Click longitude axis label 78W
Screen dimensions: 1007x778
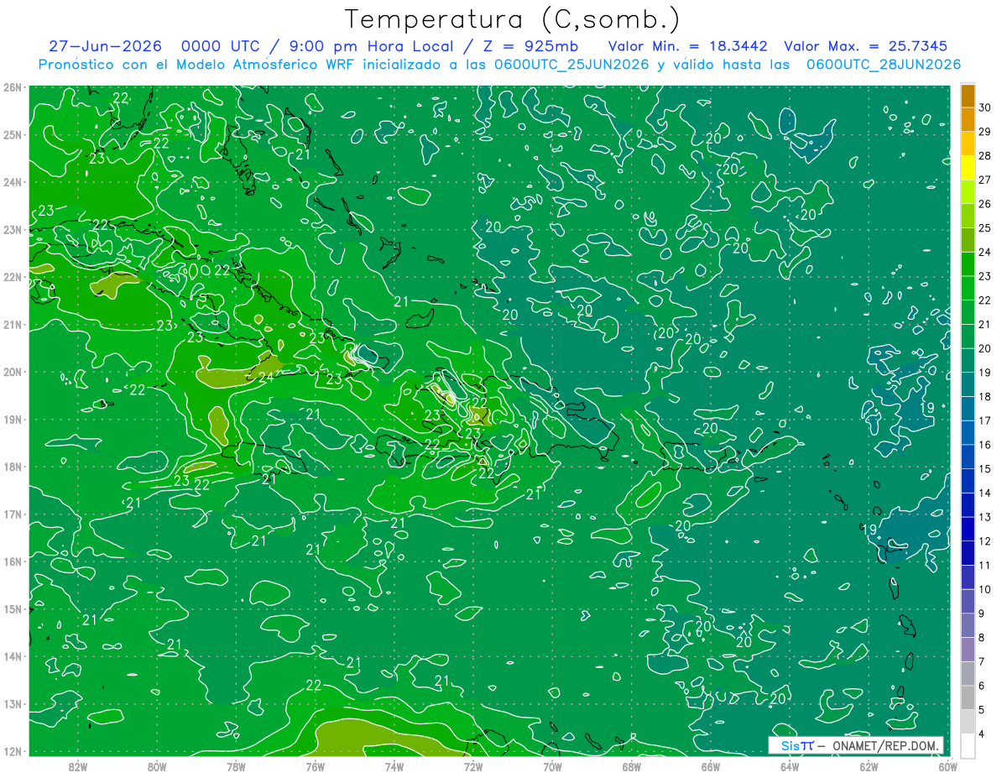(236, 766)
